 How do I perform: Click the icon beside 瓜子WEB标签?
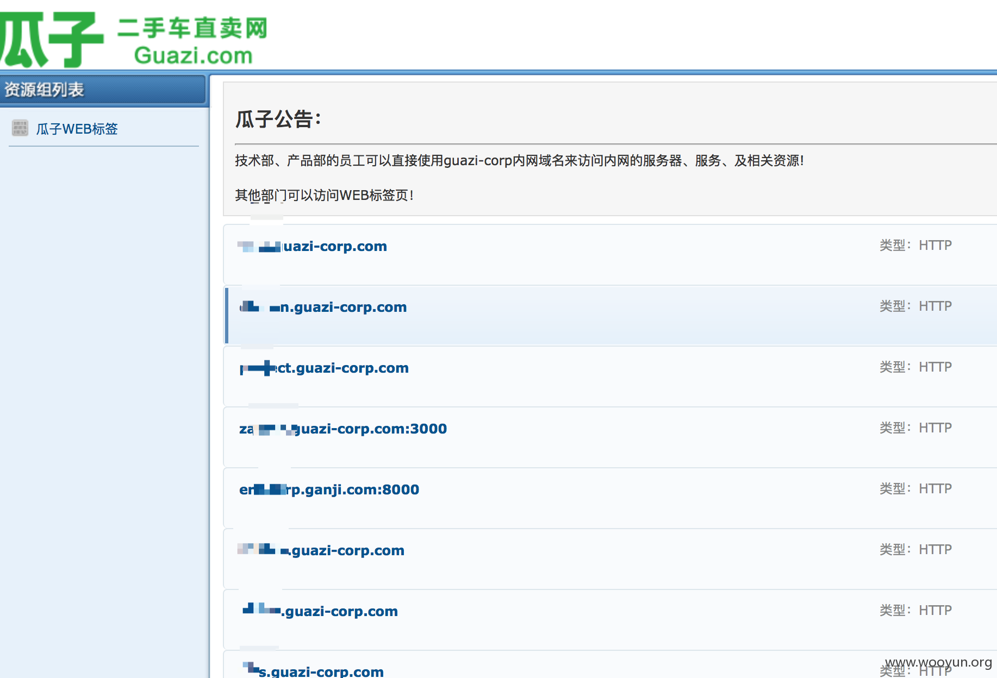pyautogui.click(x=20, y=128)
